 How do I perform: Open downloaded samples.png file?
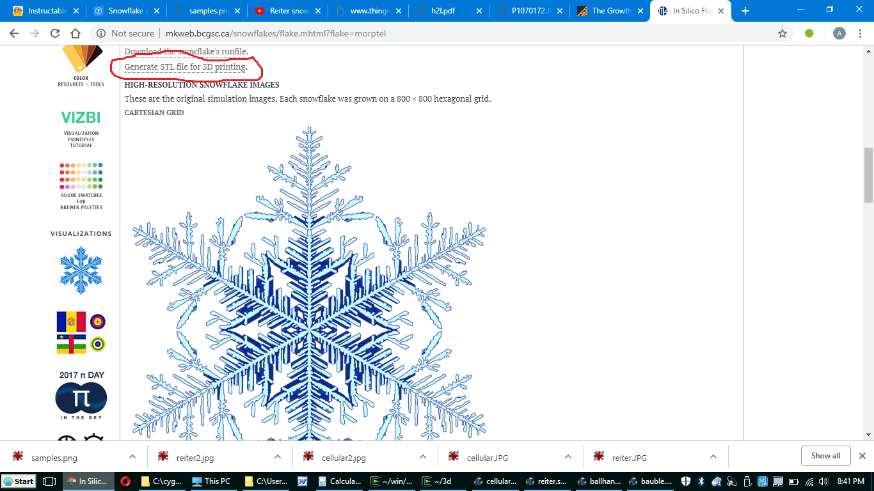pyautogui.click(x=54, y=457)
